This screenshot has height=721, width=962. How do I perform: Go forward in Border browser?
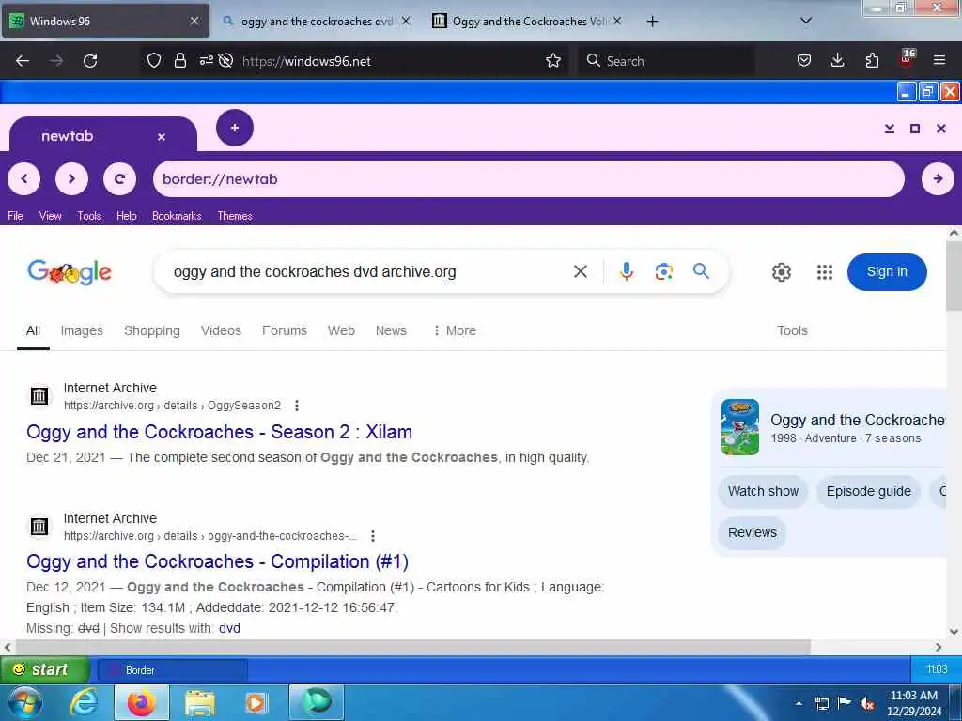pos(71,178)
